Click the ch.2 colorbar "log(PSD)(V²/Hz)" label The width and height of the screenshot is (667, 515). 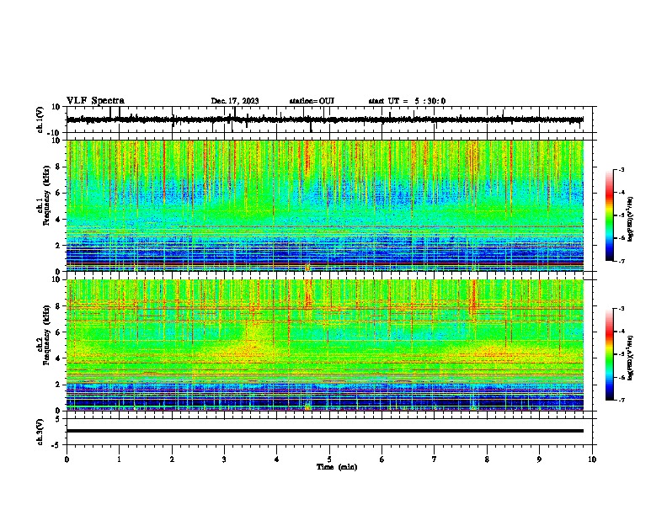(630, 358)
